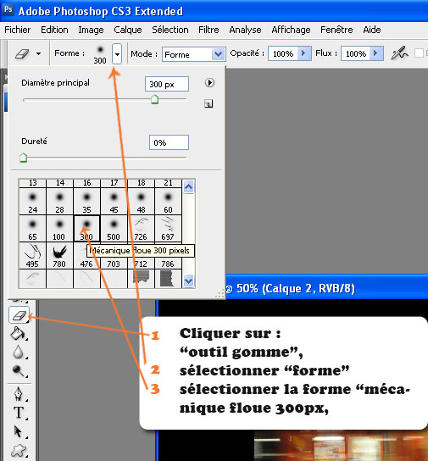Click the Photoshop Ps title bar icon
Viewport: 428px width, 461px height.
click(x=8, y=9)
